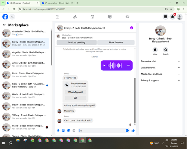This screenshot has height=149, width=187.
Task: Open the Marketplace storefront icon
Action: pyautogui.click(x=110, y=17)
